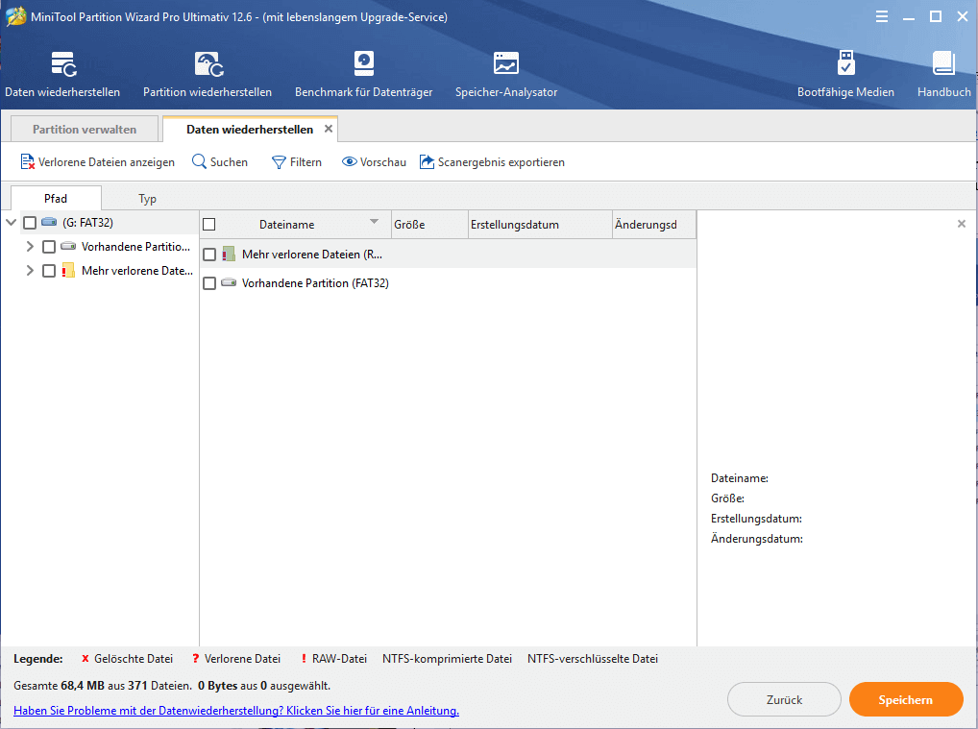Click sort arrow in Dateiname column
Screen dimensions: 978x729
pos(375,221)
